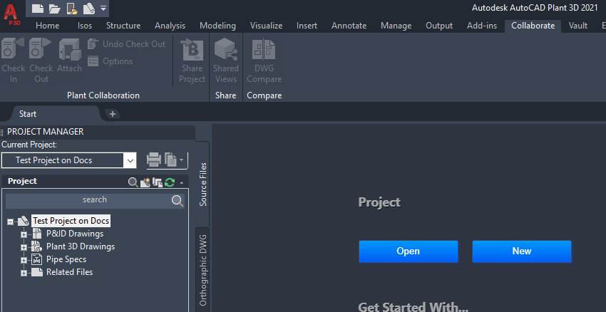606x312 pixels.
Task: Click the Check Out ribbon icon
Action: click(x=41, y=48)
